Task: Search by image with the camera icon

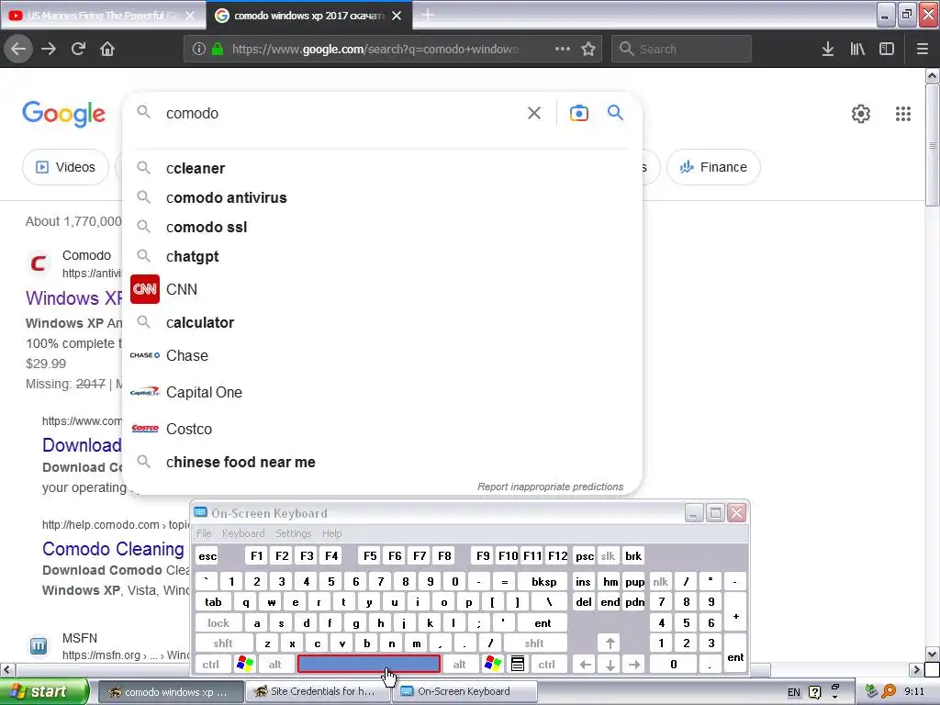Action: (579, 113)
